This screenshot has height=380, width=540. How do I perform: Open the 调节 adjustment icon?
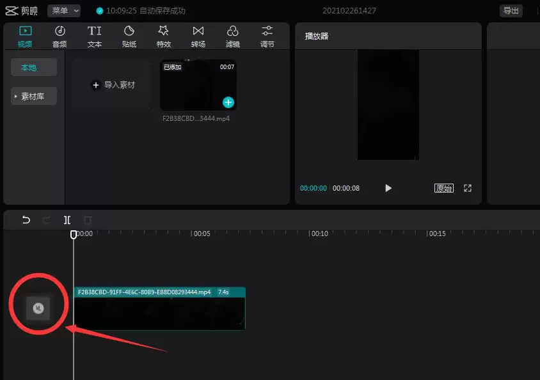[267, 36]
